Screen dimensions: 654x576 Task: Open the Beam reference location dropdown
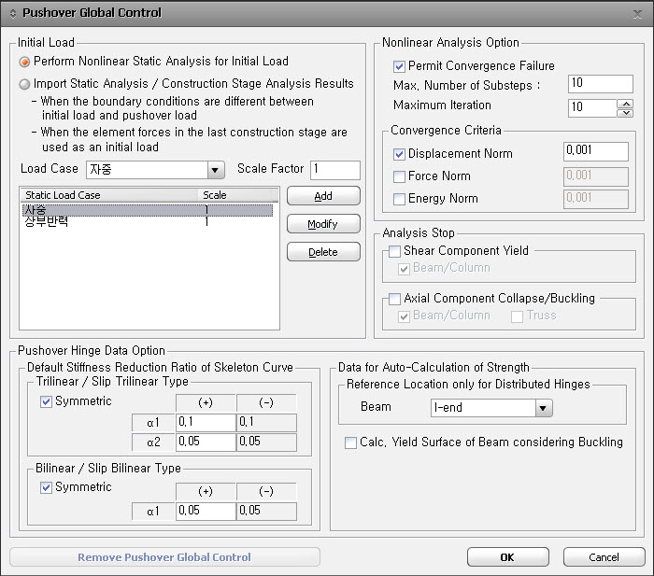(544, 408)
